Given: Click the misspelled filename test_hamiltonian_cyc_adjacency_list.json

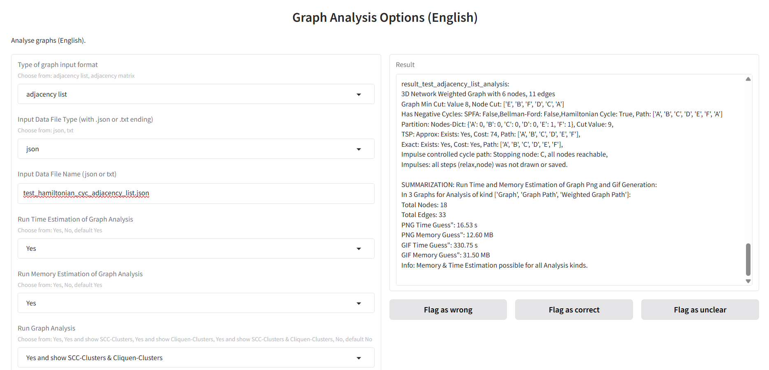Looking at the screenshot, I should click(x=86, y=193).
